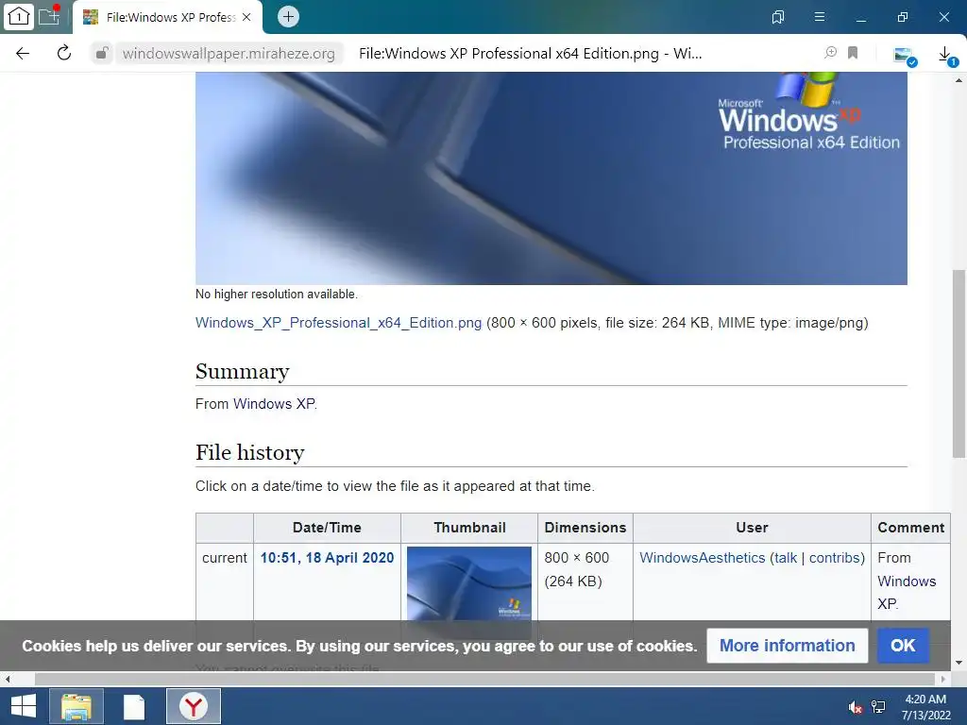967x725 pixels.
Task: Click the vertical scrollbar thumb
Action: click(x=959, y=363)
